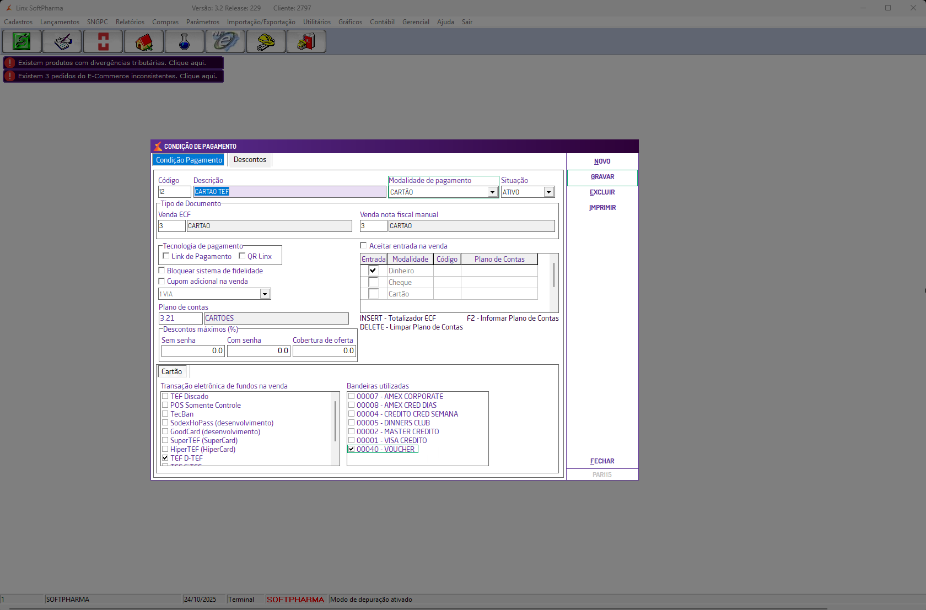
Task: Focus the Sem senha discount field
Action: (193, 351)
